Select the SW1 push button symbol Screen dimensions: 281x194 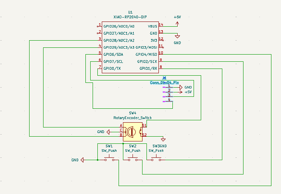[109, 159]
